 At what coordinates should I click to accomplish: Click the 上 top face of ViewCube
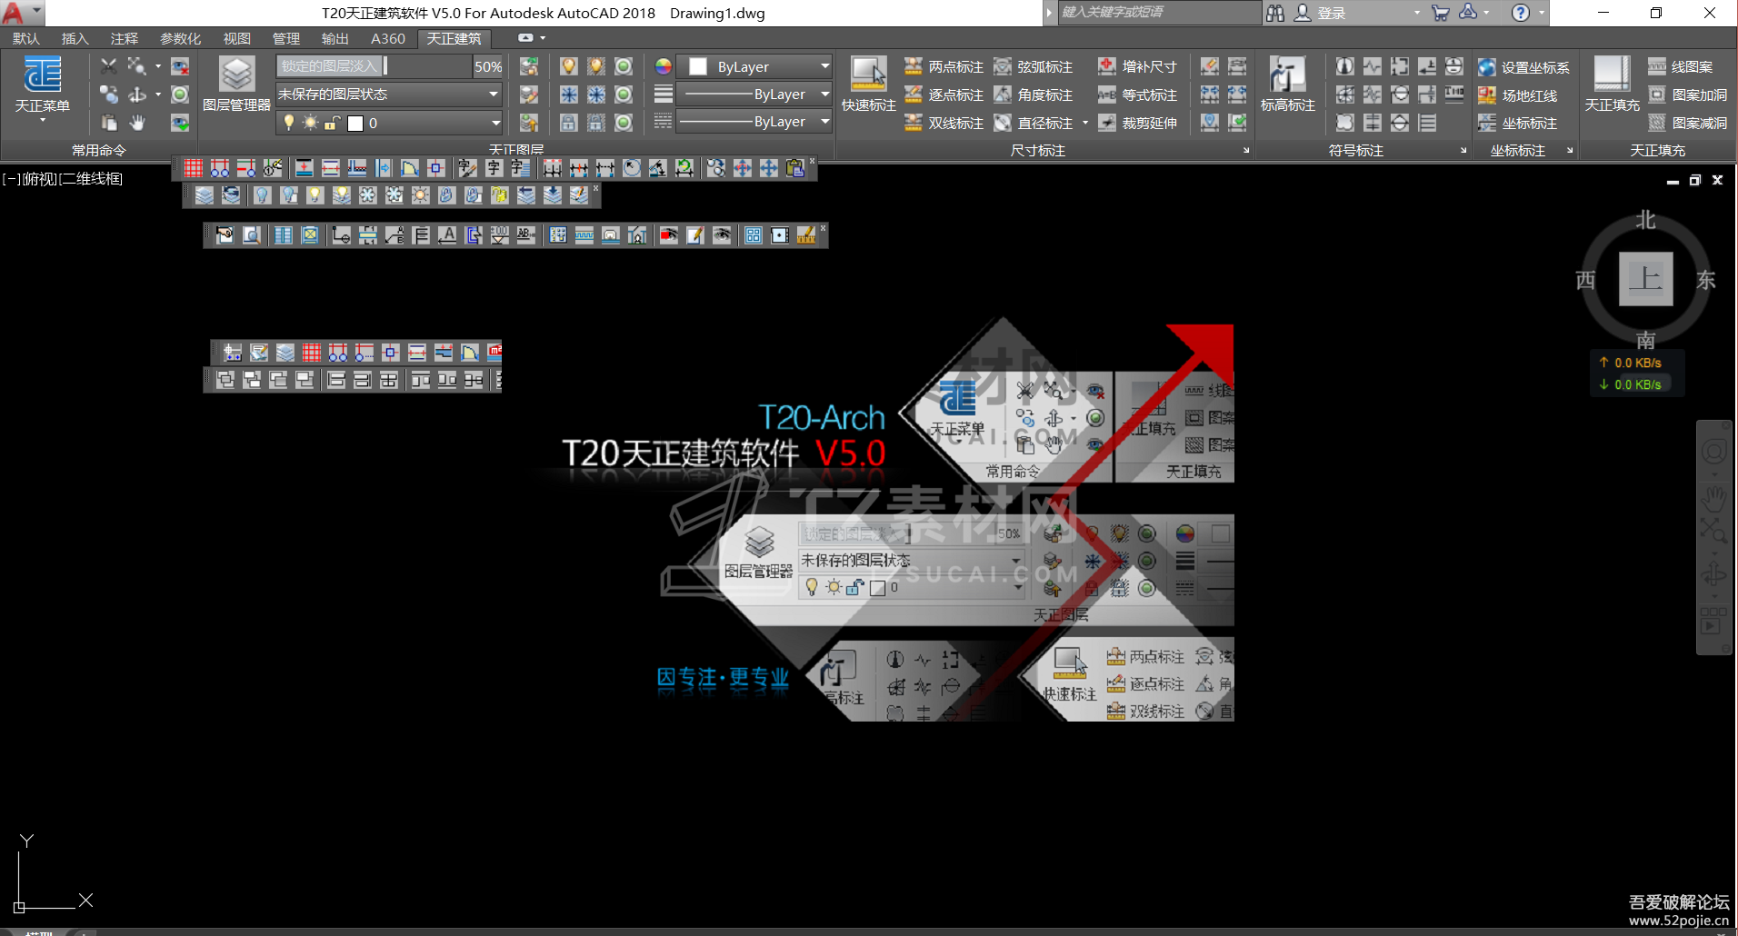coord(1646,279)
